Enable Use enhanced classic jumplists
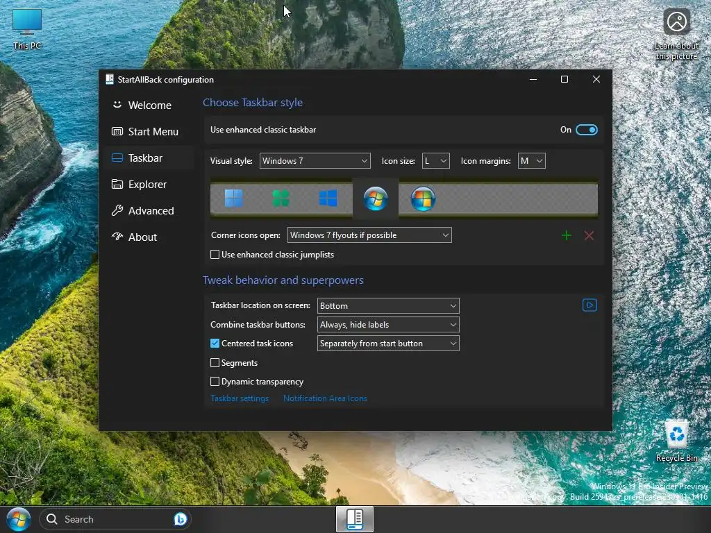This screenshot has height=533, width=711. point(215,255)
